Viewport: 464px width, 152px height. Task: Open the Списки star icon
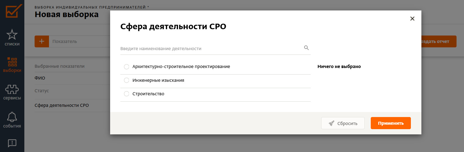pyautogui.click(x=12, y=34)
